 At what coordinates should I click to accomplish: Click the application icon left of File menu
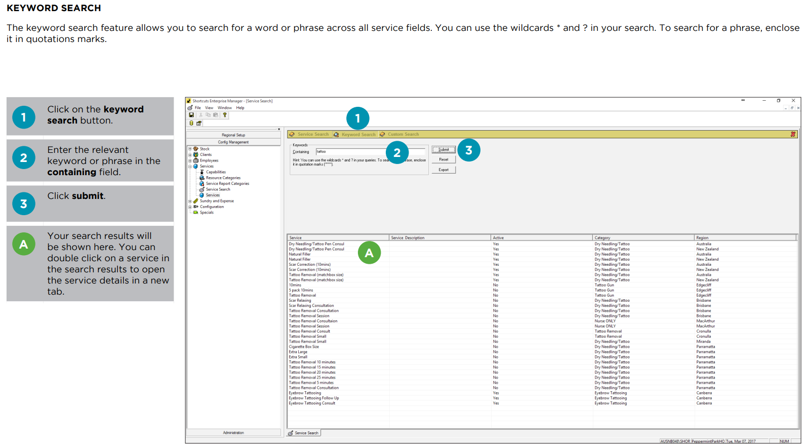click(190, 108)
